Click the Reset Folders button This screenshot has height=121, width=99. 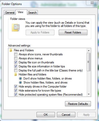click(x=73, y=32)
